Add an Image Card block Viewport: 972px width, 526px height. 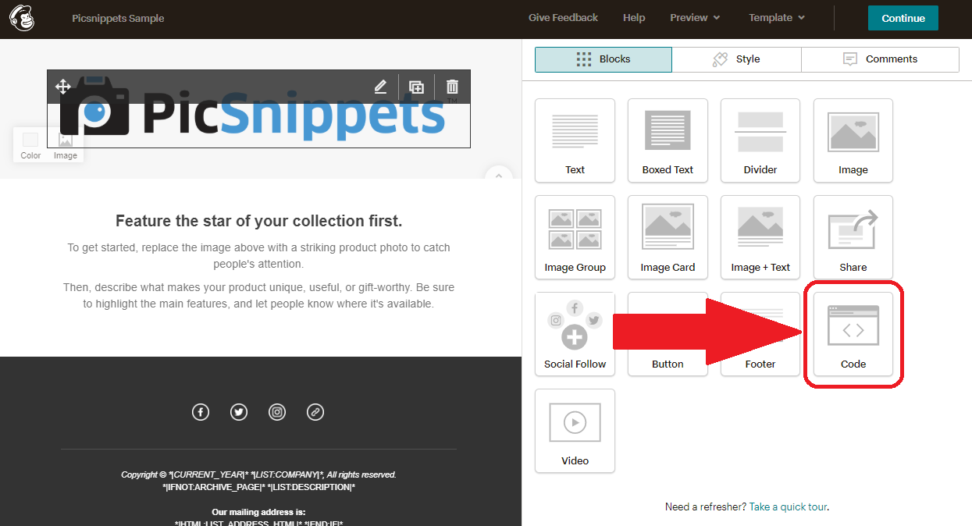[x=668, y=237]
